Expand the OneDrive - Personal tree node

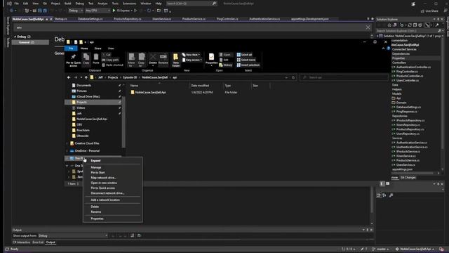click(x=67, y=151)
